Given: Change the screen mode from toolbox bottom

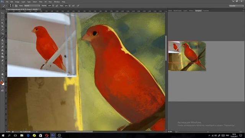Looking at the screenshot, I should (2, 90).
